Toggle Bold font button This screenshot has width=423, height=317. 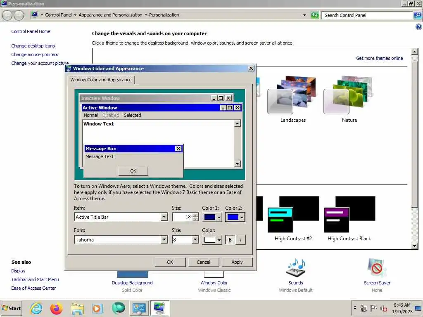point(230,240)
